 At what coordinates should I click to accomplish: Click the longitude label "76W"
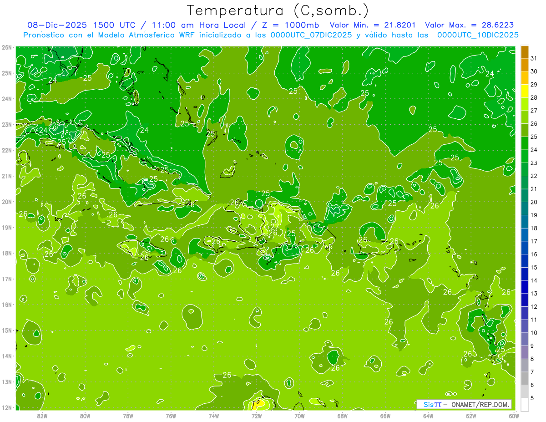point(171,416)
